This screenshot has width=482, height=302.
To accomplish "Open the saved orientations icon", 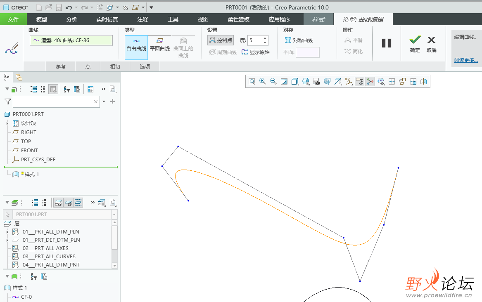I will (x=306, y=81).
